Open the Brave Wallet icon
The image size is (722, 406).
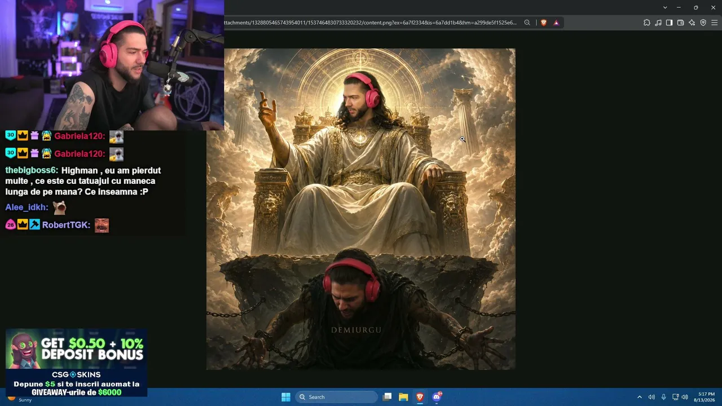(x=680, y=23)
